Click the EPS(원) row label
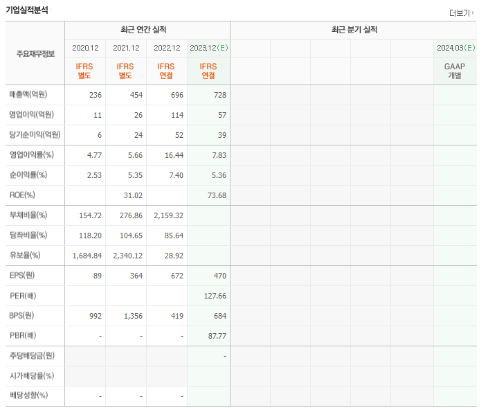Image resolution: width=488 pixels, height=408 pixels. pos(22,275)
